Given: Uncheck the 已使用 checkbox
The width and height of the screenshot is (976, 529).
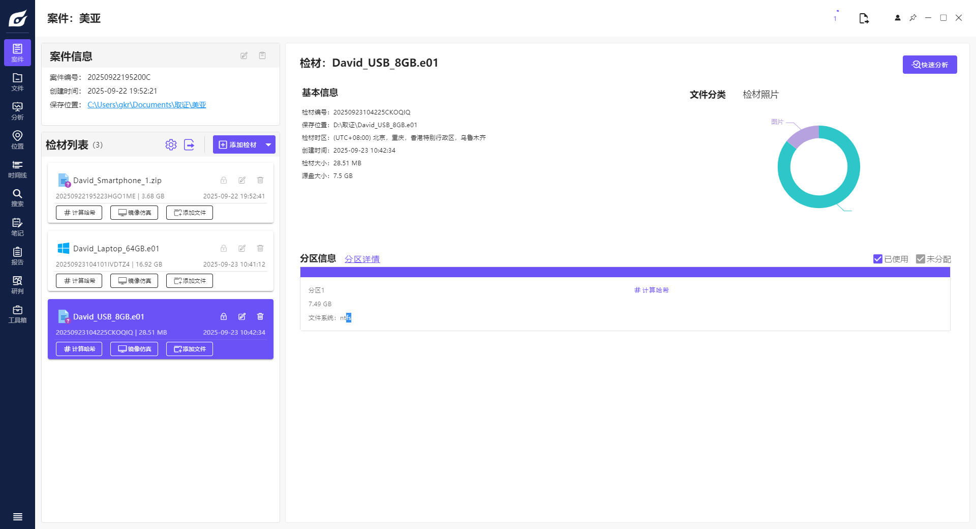Looking at the screenshot, I should coord(877,259).
